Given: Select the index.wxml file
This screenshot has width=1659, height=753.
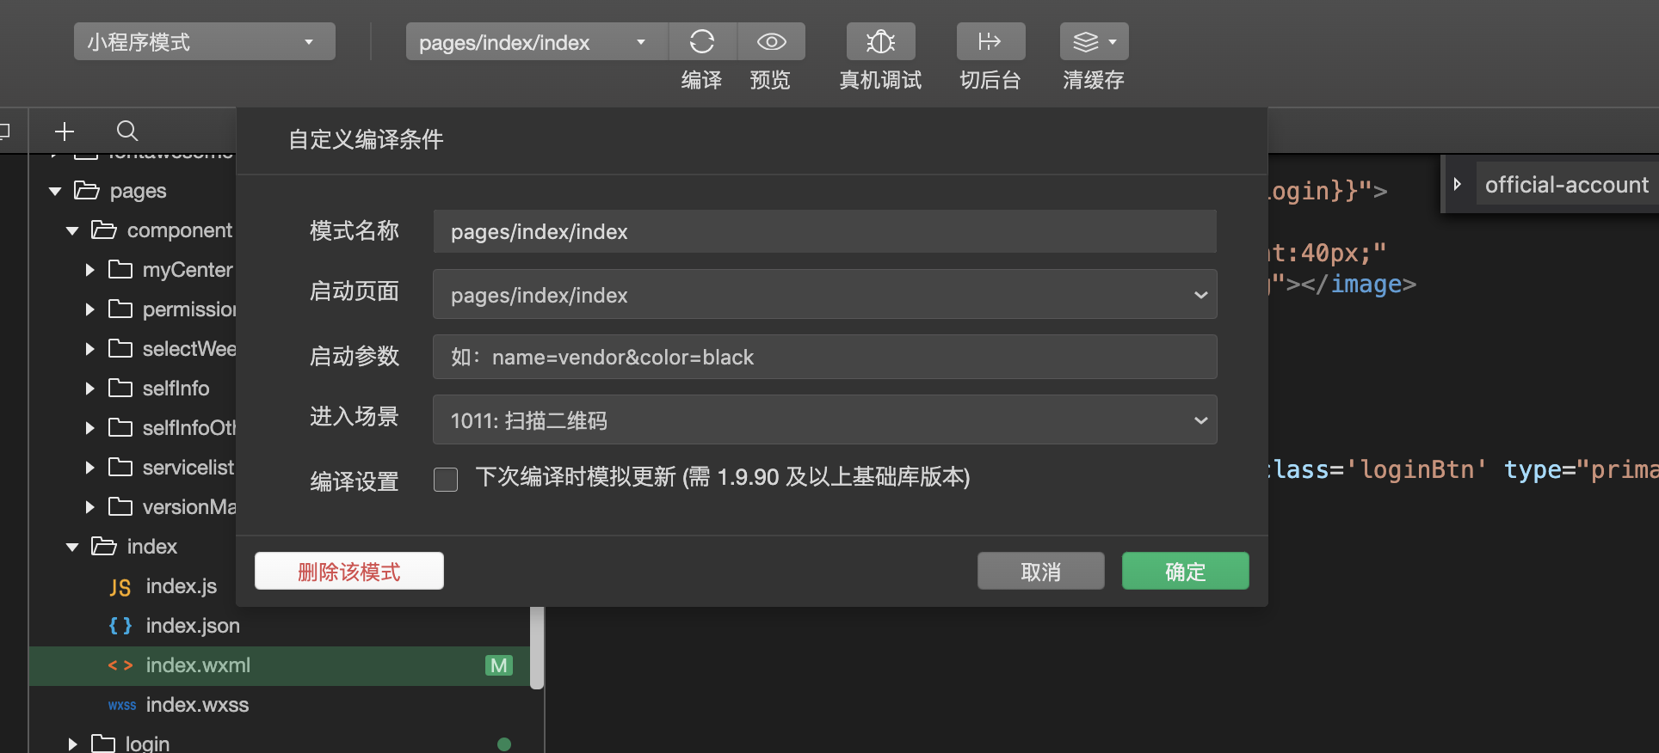Looking at the screenshot, I should tap(280, 665).
